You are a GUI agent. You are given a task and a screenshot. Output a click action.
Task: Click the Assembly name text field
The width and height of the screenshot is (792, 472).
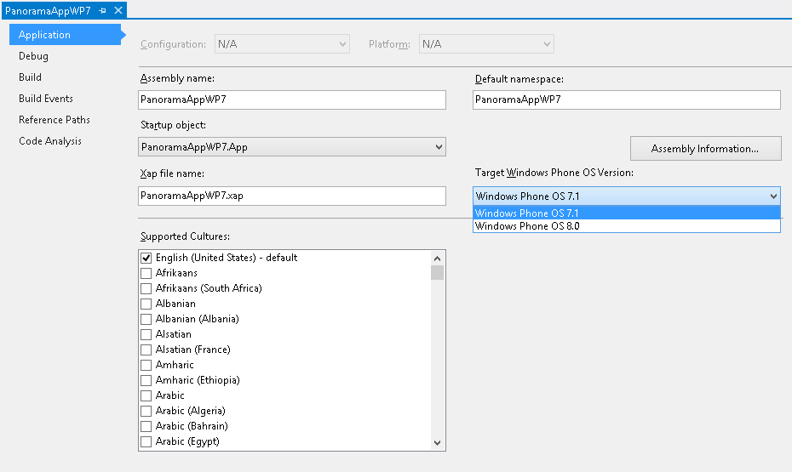(x=291, y=100)
